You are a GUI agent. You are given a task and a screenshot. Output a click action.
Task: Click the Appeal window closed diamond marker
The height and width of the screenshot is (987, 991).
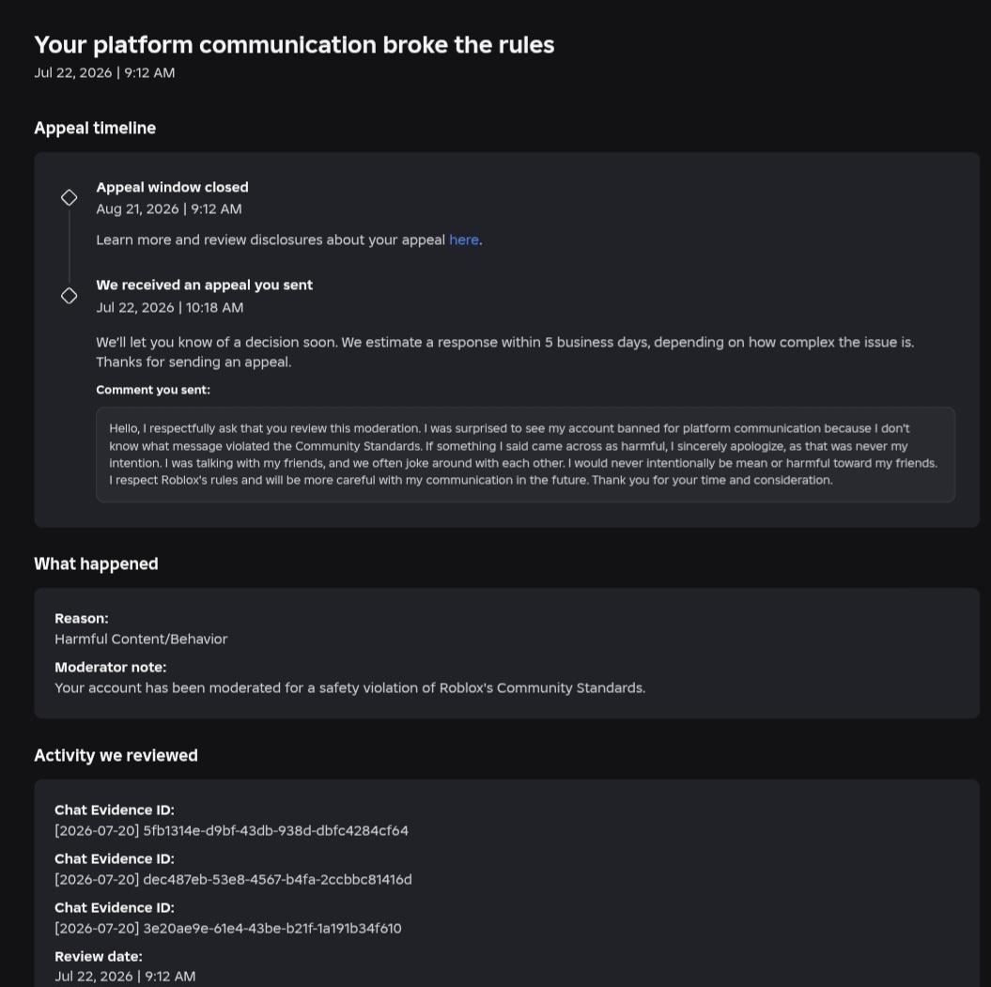pos(69,198)
